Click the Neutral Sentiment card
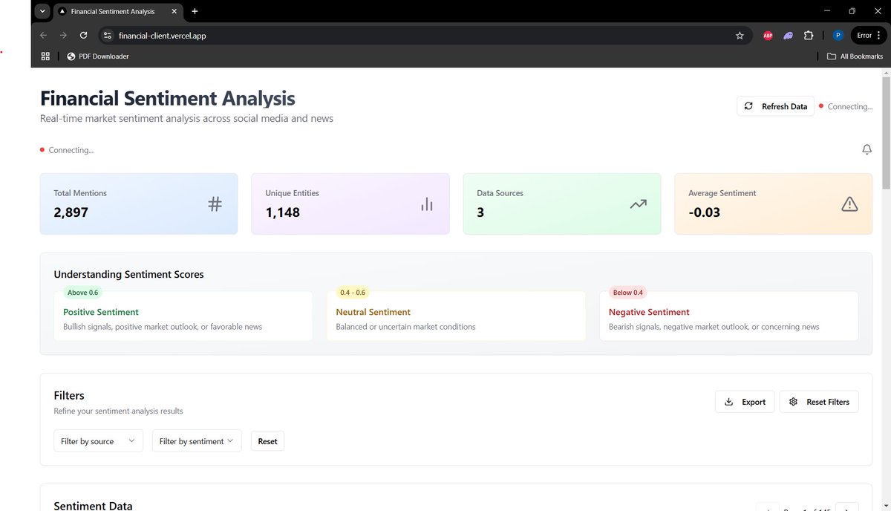Viewport: 891px width, 511px height. click(456, 316)
